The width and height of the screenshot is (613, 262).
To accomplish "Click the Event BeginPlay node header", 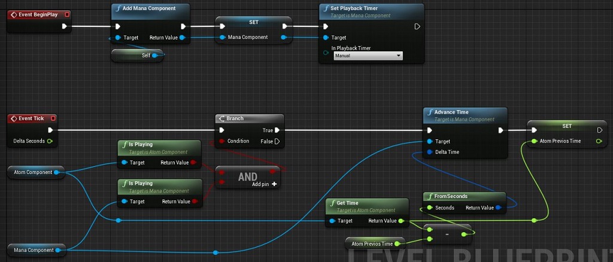I will tap(39, 15).
